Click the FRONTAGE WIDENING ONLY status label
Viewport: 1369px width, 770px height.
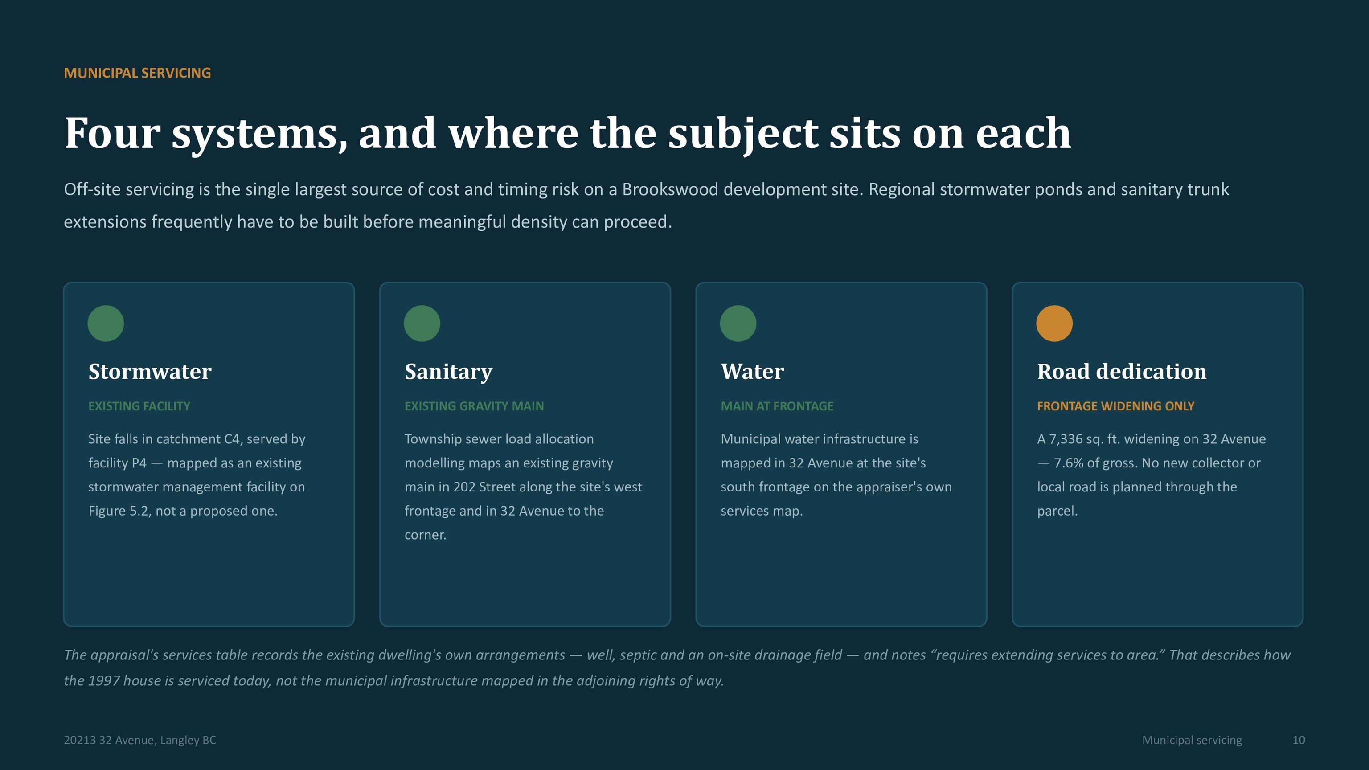click(1115, 406)
